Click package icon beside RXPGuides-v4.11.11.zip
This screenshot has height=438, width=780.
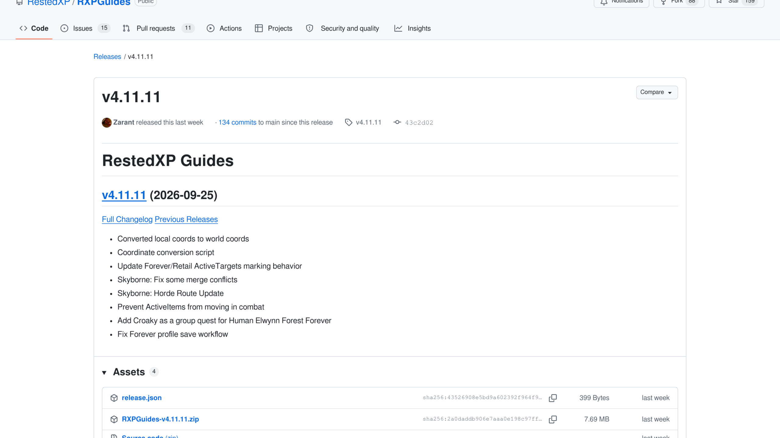[114, 419]
